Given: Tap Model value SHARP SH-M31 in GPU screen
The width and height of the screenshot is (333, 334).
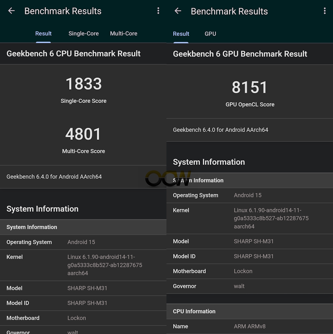Looking at the screenshot, I should (x=254, y=241).
